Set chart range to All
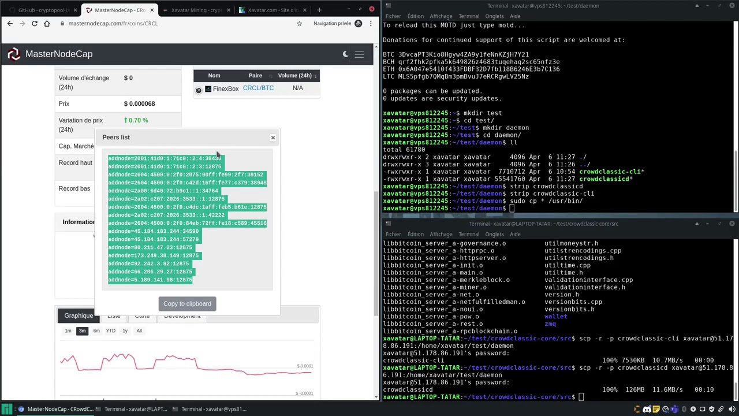The height and width of the screenshot is (416, 739). 139,331
